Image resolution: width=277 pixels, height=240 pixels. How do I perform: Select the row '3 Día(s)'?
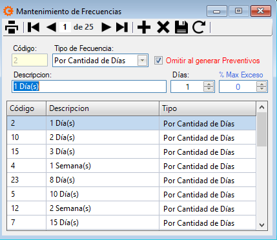pos(132,152)
